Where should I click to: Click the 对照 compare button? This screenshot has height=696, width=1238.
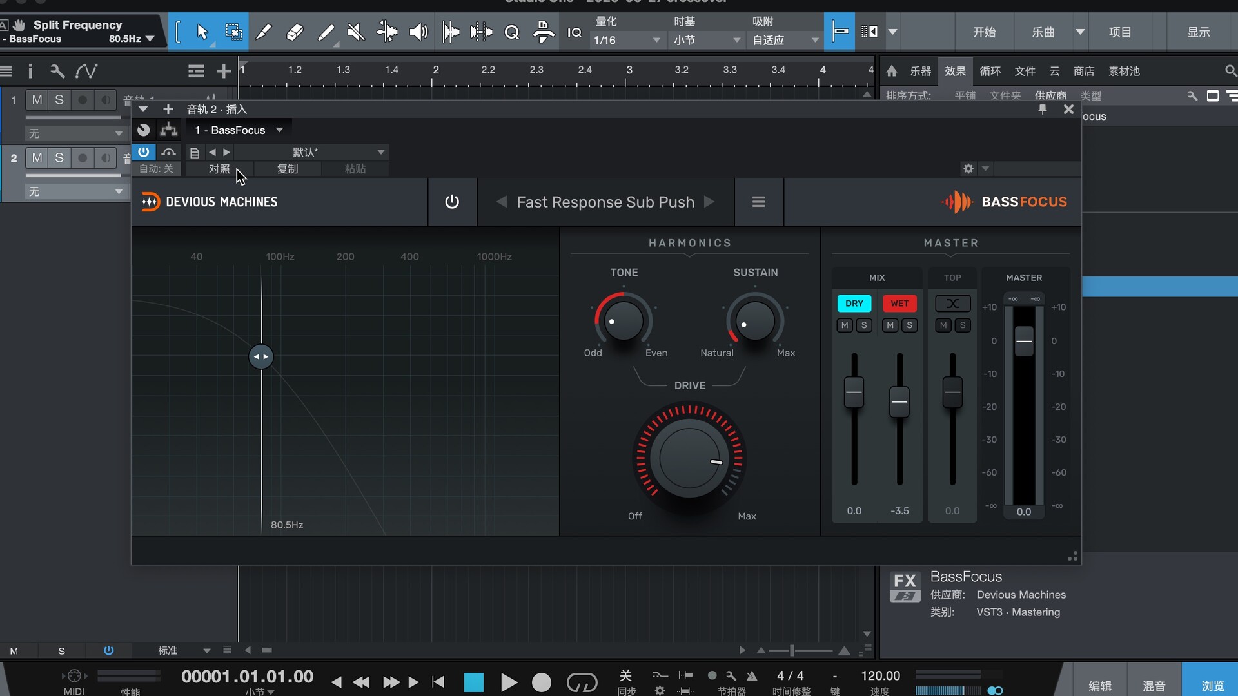tap(219, 169)
